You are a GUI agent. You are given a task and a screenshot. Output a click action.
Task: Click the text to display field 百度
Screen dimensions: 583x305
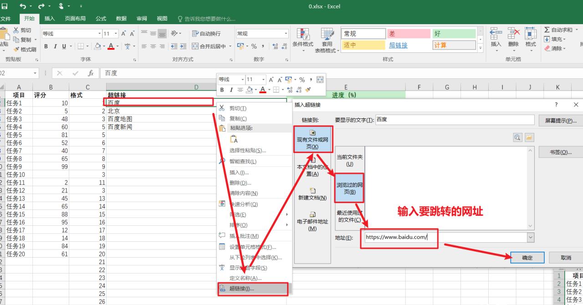click(x=455, y=120)
